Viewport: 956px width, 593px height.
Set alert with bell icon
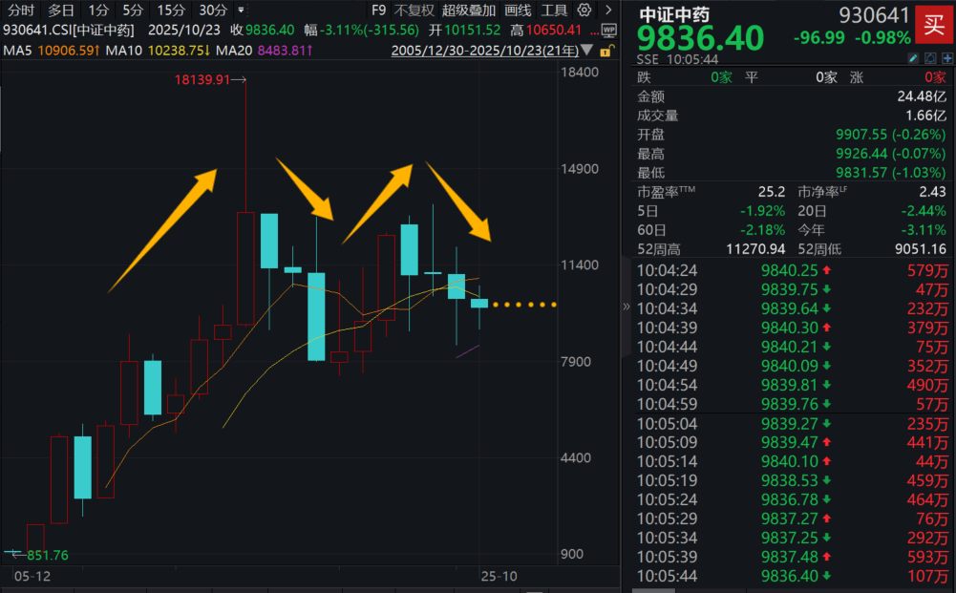pos(930,58)
